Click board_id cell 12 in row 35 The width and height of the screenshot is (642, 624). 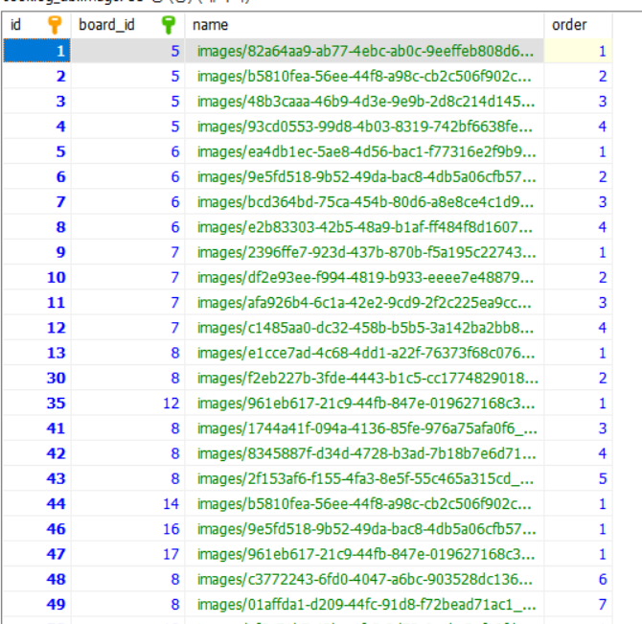pyautogui.click(x=127, y=404)
